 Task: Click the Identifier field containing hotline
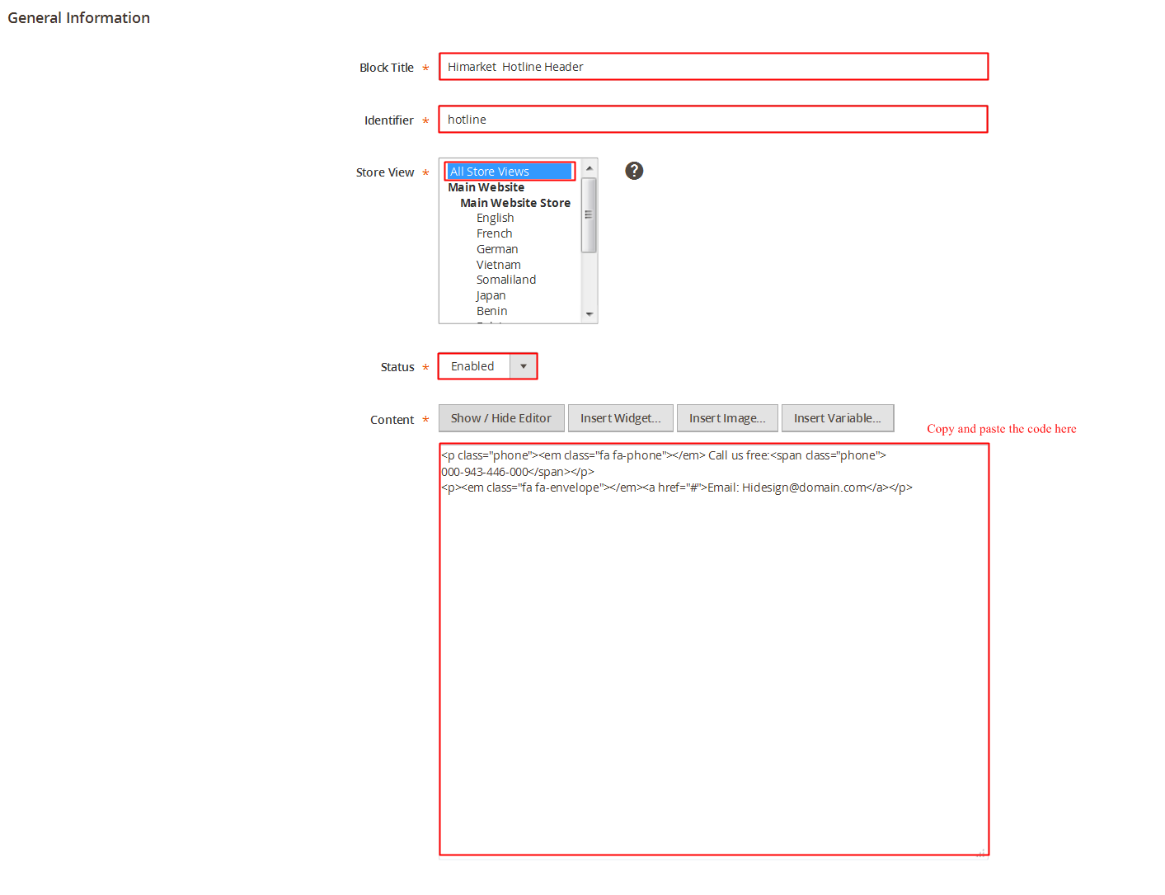713,120
